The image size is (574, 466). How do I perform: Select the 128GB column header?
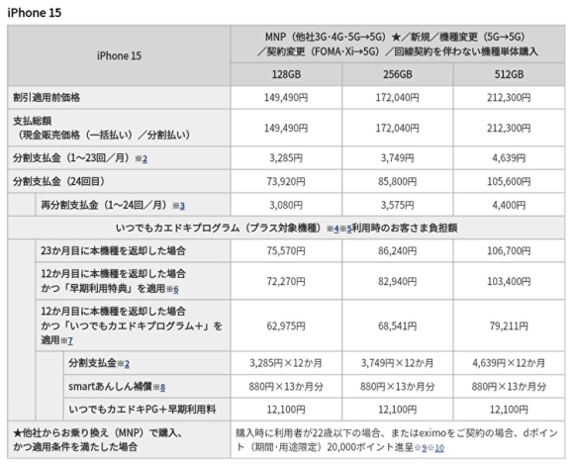coord(286,74)
